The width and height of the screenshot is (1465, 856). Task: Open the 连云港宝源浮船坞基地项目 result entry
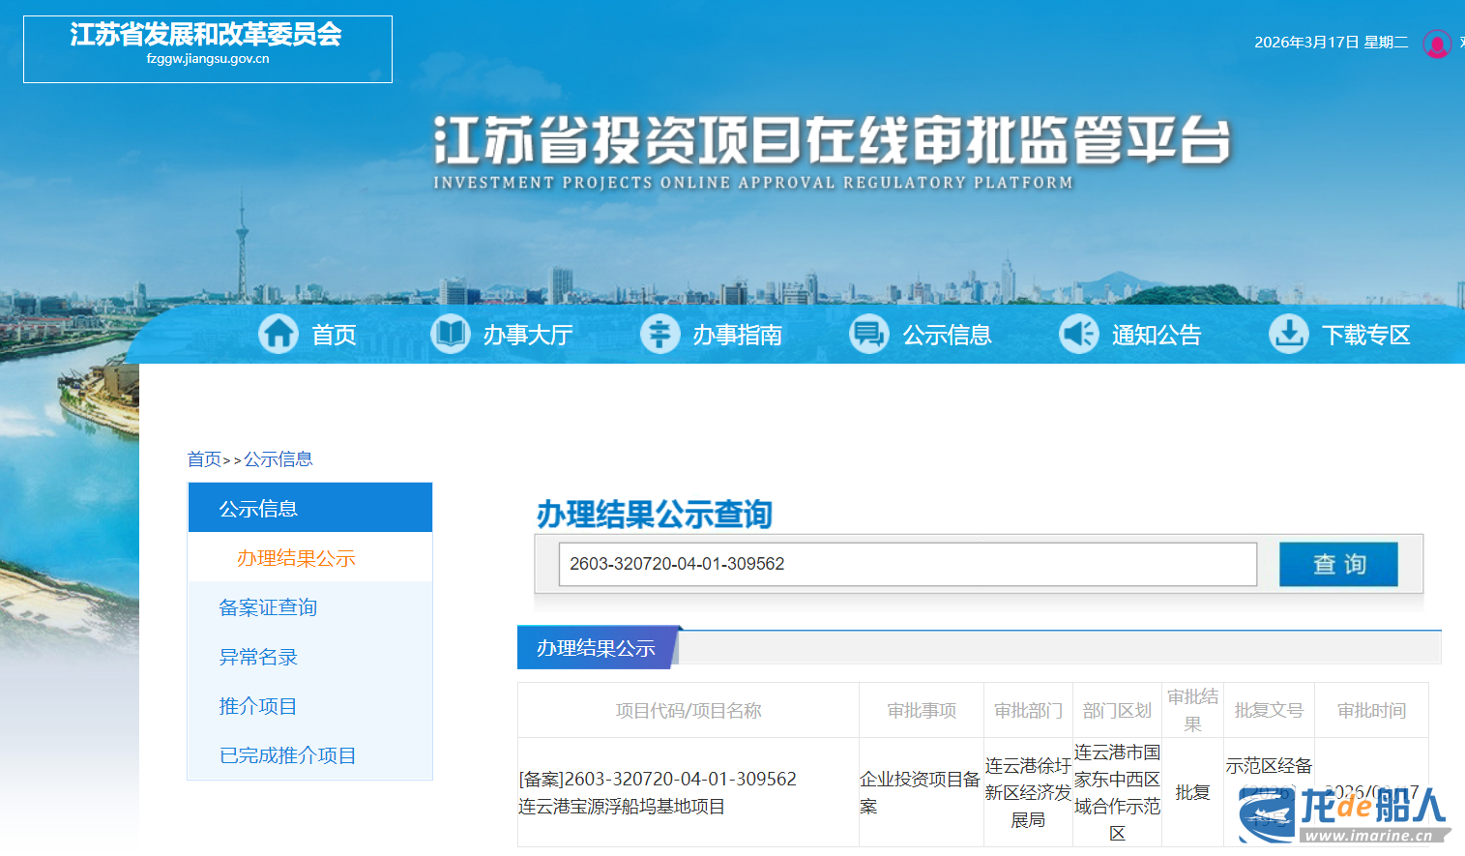pyautogui.click(x=622, y=807)
